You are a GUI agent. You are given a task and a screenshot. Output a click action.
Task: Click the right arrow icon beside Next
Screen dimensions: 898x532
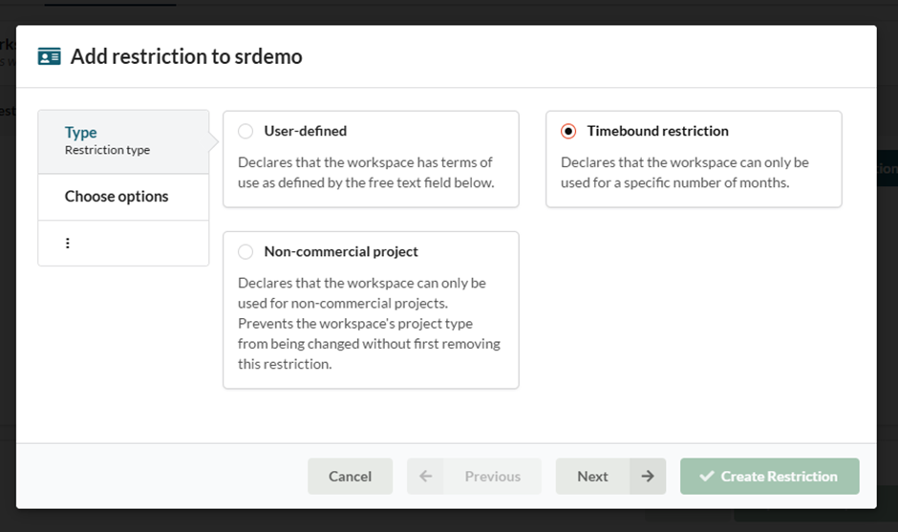tap(647, 477)
